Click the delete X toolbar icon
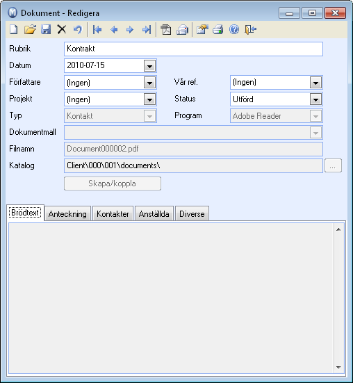Screen dimensions: 353x383 [62, 30]
